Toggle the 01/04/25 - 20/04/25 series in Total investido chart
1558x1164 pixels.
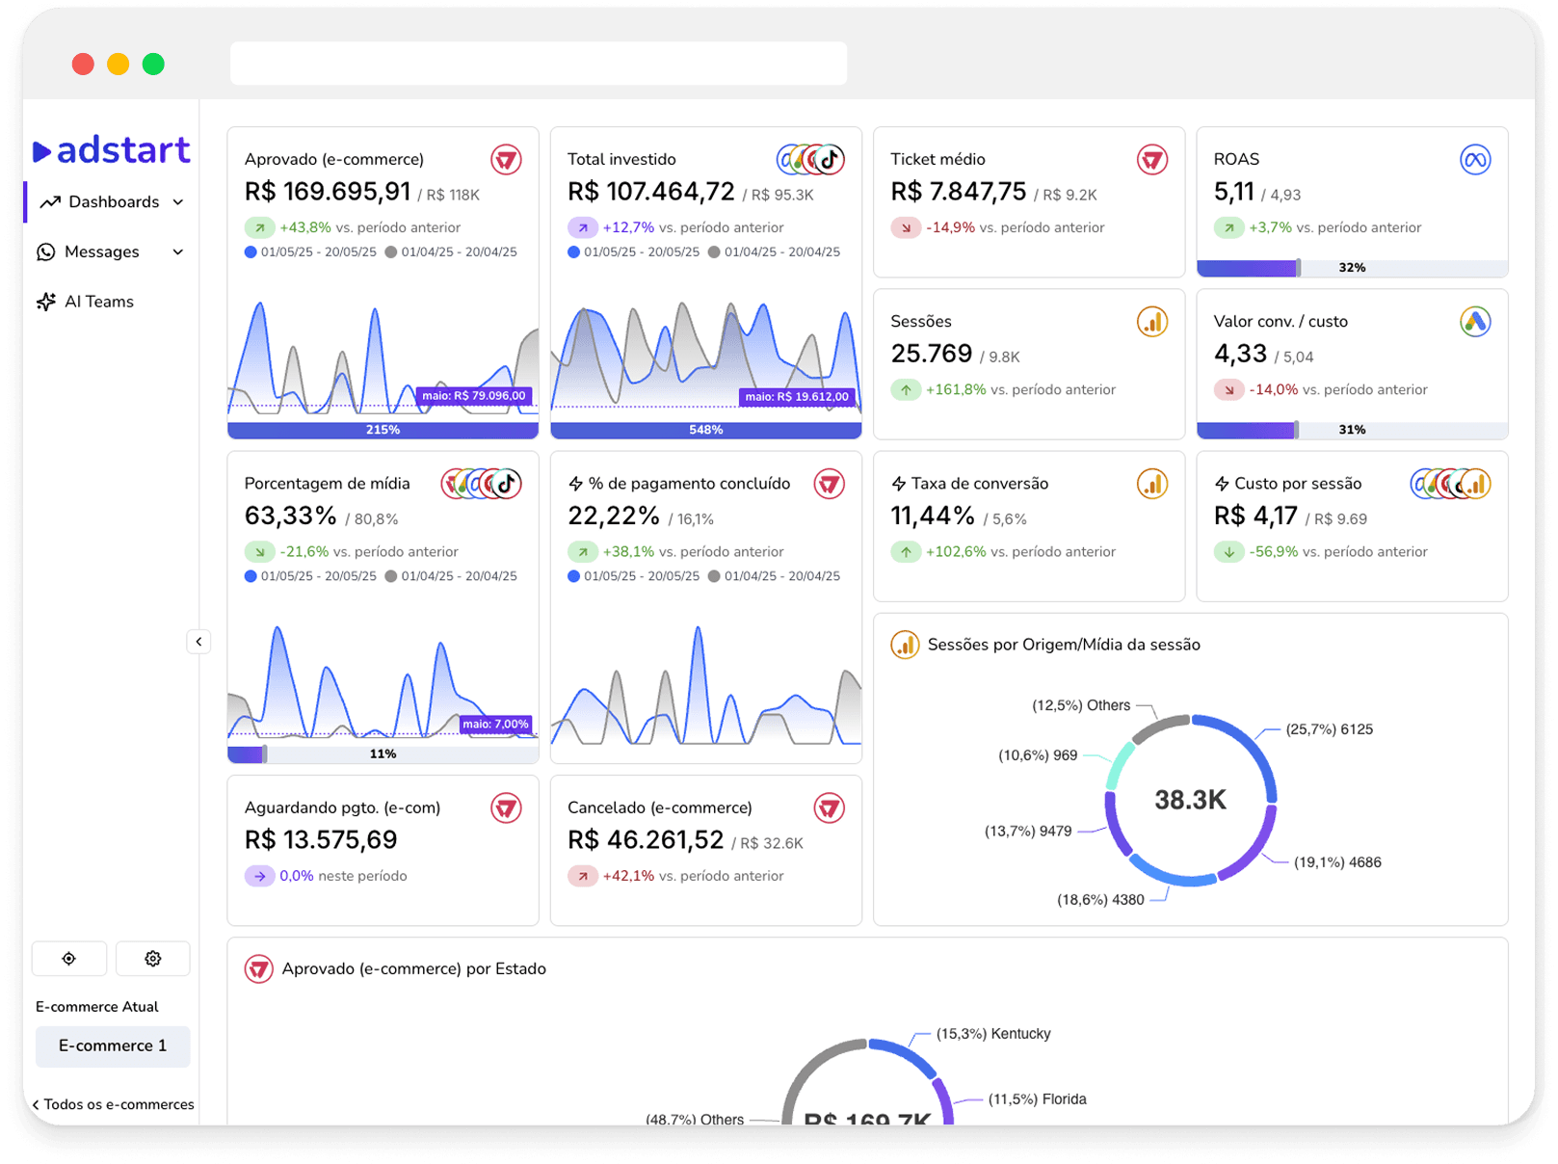tap(773, 252)
